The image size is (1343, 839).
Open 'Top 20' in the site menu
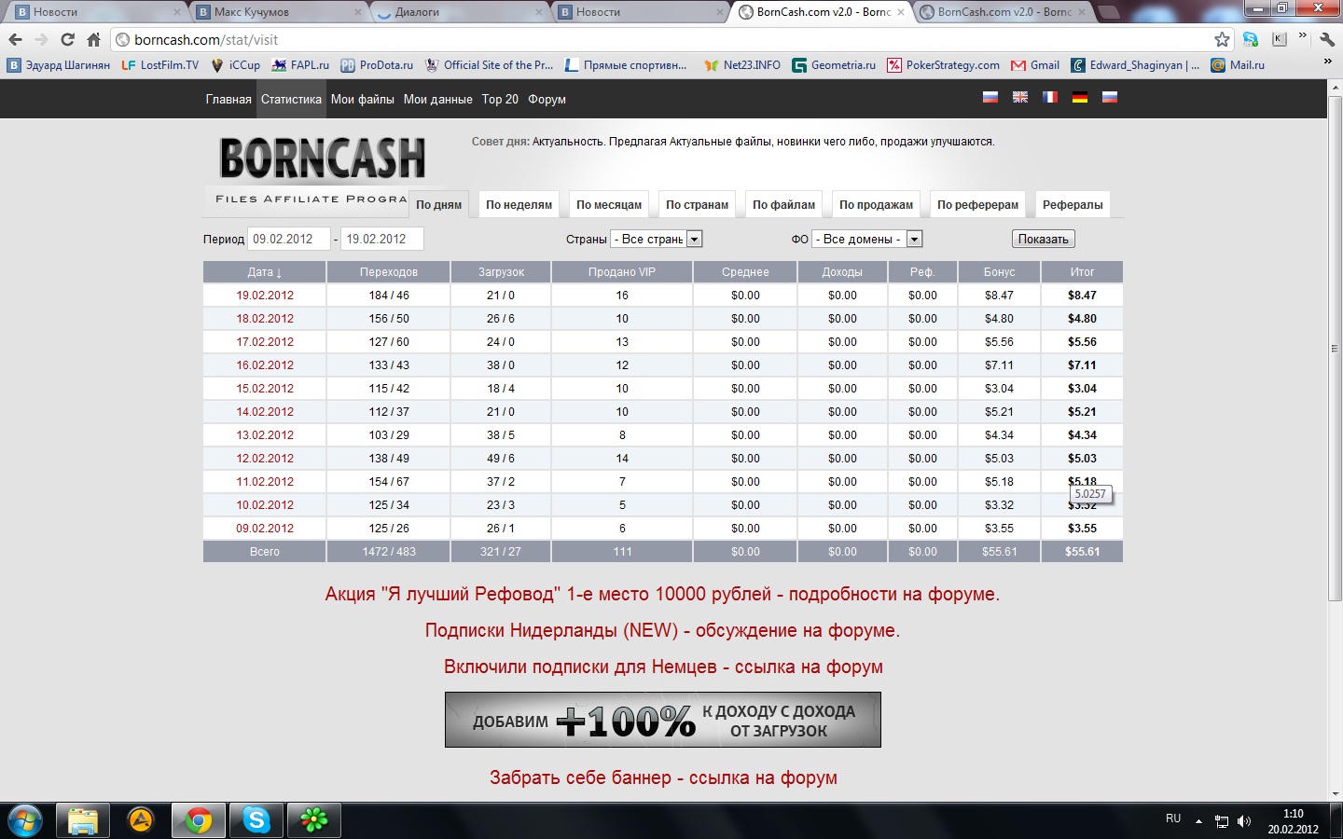(500, 99)
